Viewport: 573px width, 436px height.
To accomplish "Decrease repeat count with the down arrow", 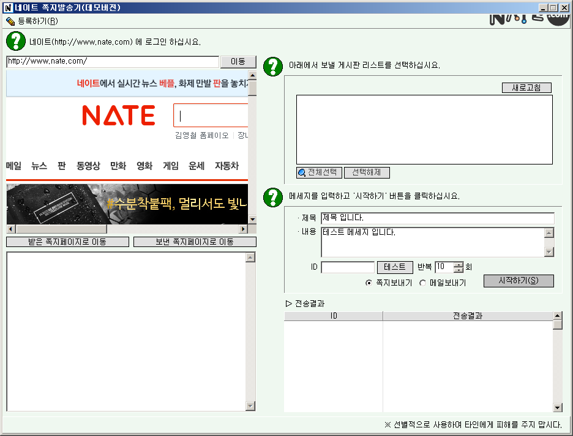I will [459, 270].
